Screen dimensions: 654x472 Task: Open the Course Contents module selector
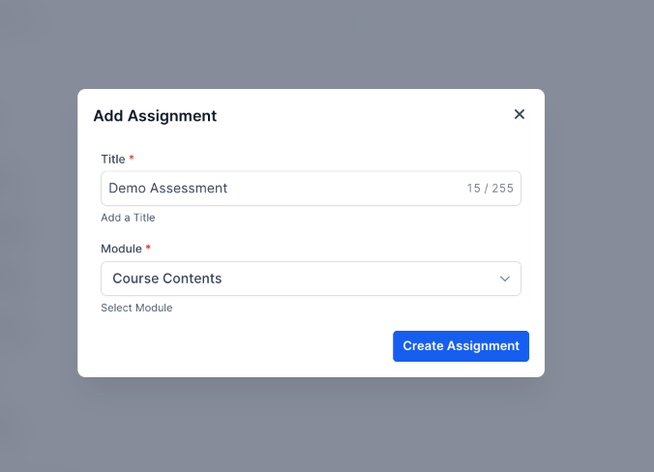pos(311,279)
